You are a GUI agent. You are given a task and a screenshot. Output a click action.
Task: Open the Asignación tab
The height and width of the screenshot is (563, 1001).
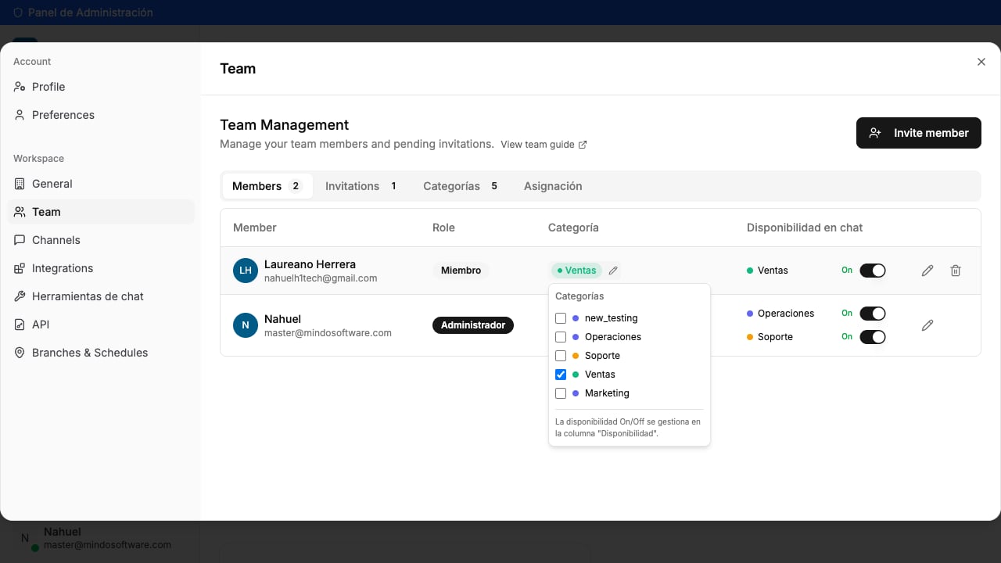553,186
